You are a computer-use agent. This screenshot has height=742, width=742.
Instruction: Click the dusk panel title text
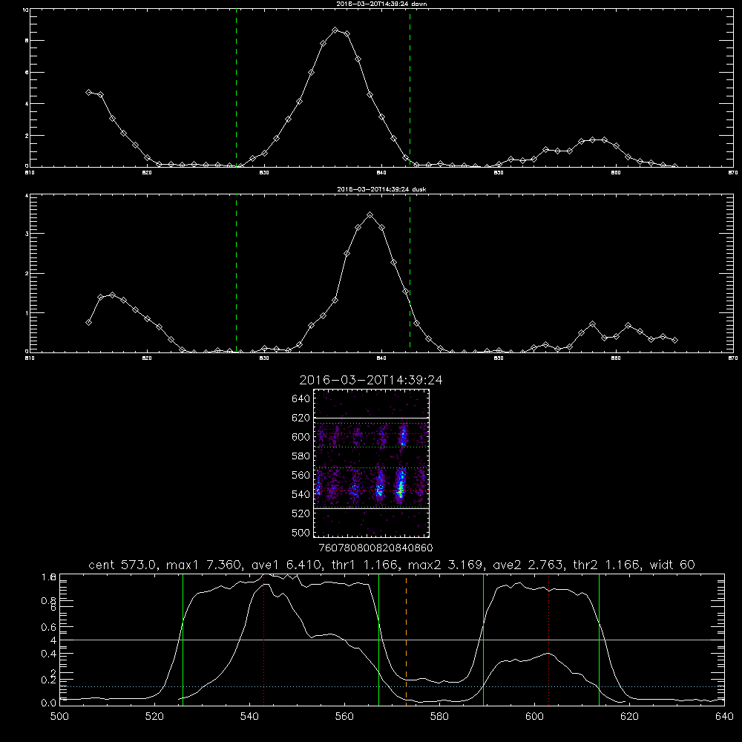381,189
